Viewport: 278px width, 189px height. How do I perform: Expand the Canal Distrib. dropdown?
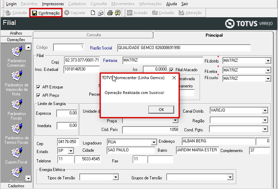pyautogui.click(x=265, y=111)
